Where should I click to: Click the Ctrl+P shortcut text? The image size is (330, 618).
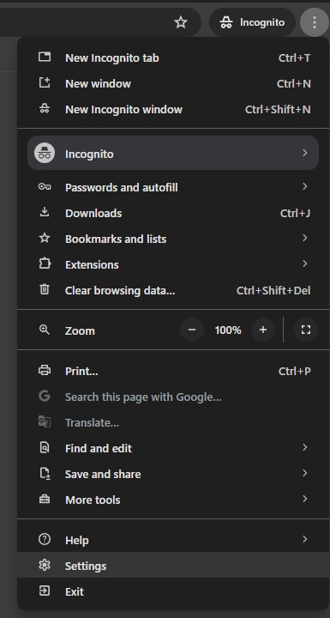pos(295,372)
